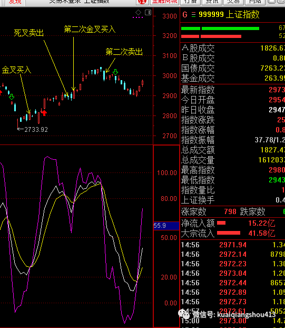
Task: Select the tick row with price 2973.04
Action: point(232,273)
